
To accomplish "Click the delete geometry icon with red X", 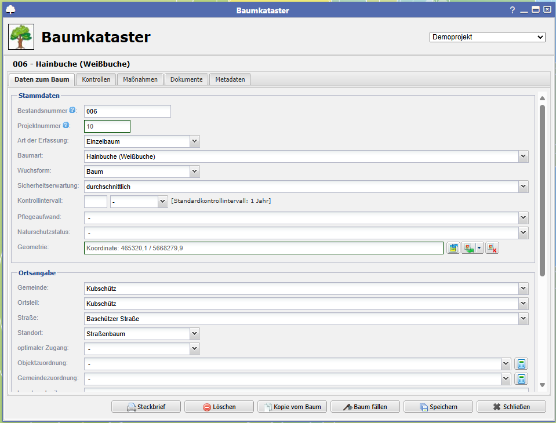I will pyautogui.click(x=492, y=248).
